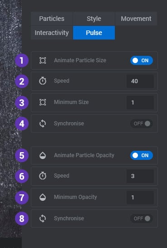
Task: Turn off Animate Particle Size toggle
Action: pyautogui.click(x=142, y=60)
